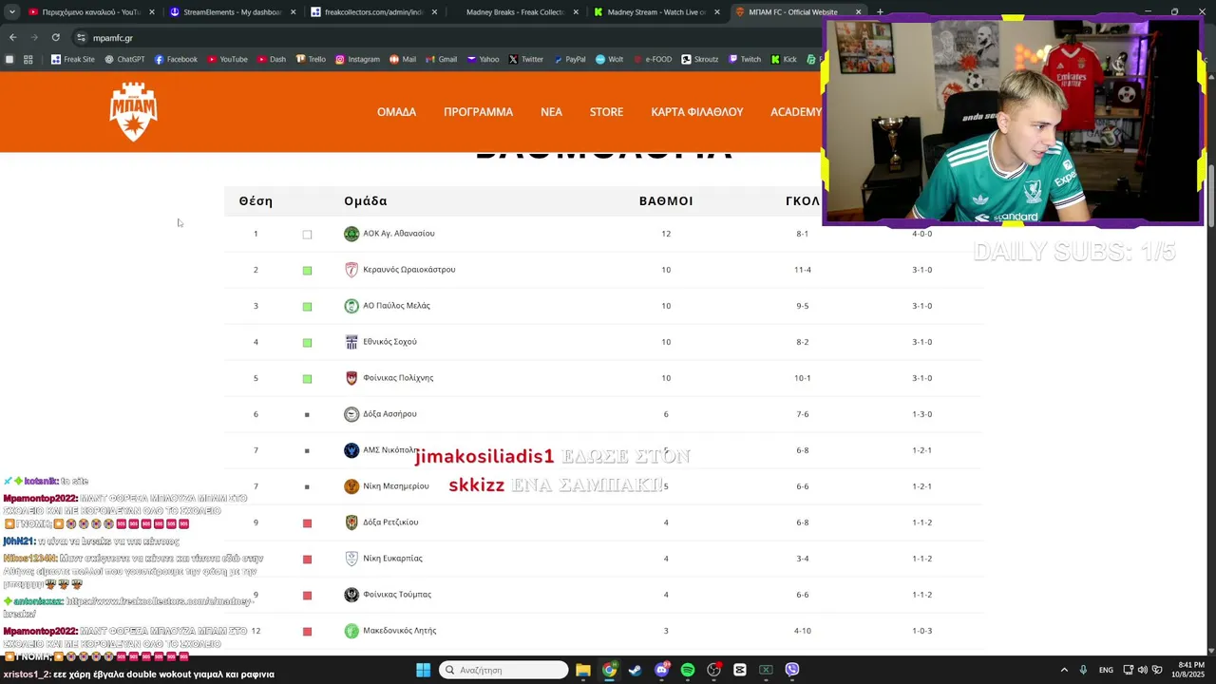Image resolution: width=1216 pixels, height=684 pixels.
Task: Open File Explorer from the taskbar
Action: (x=582, y=670)
